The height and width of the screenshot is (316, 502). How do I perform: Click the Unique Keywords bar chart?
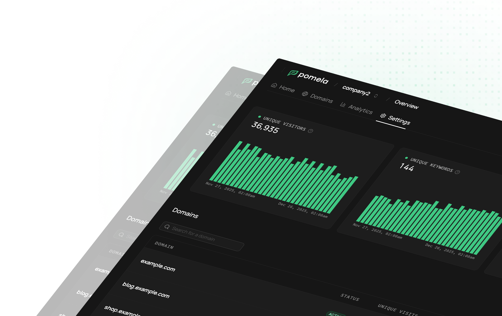[x=429, y=225]
